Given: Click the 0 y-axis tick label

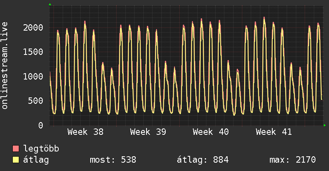Looking at the screenshot, I should [x=41, y=125].
